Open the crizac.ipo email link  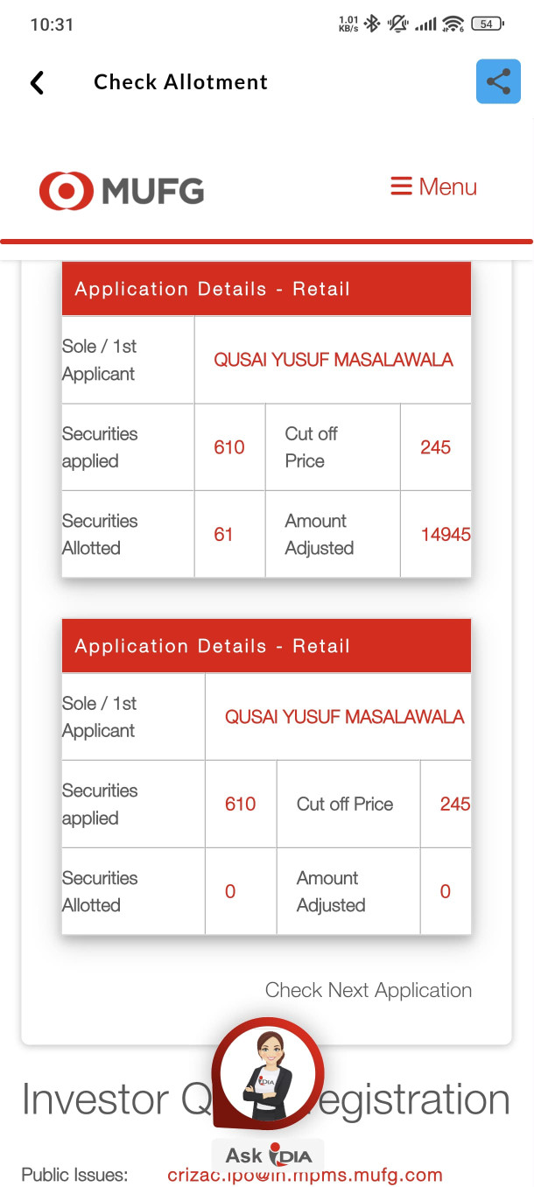(x=305, y=1175)
